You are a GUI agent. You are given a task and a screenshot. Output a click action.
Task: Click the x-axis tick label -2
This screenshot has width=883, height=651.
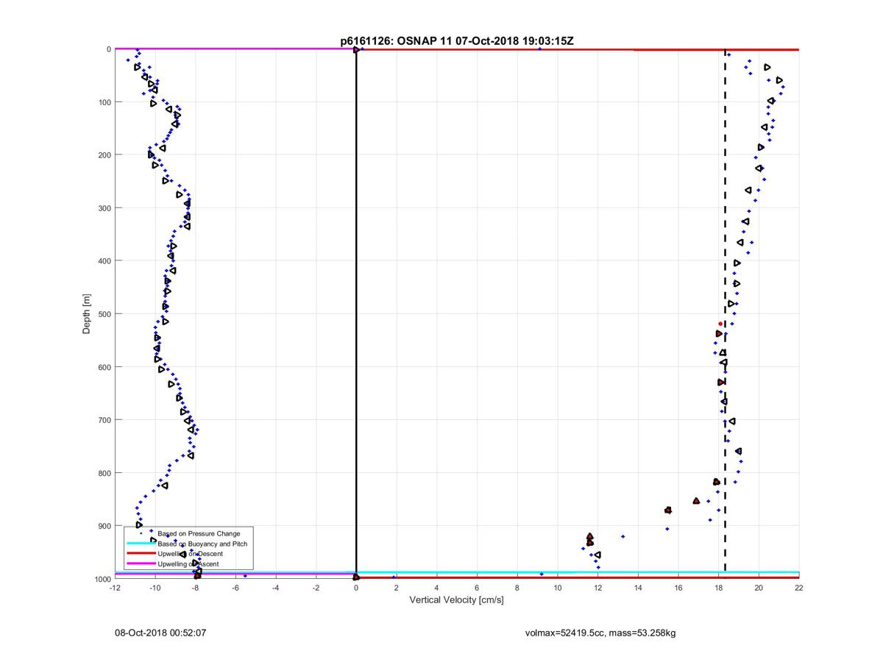[x=316, y=587]
